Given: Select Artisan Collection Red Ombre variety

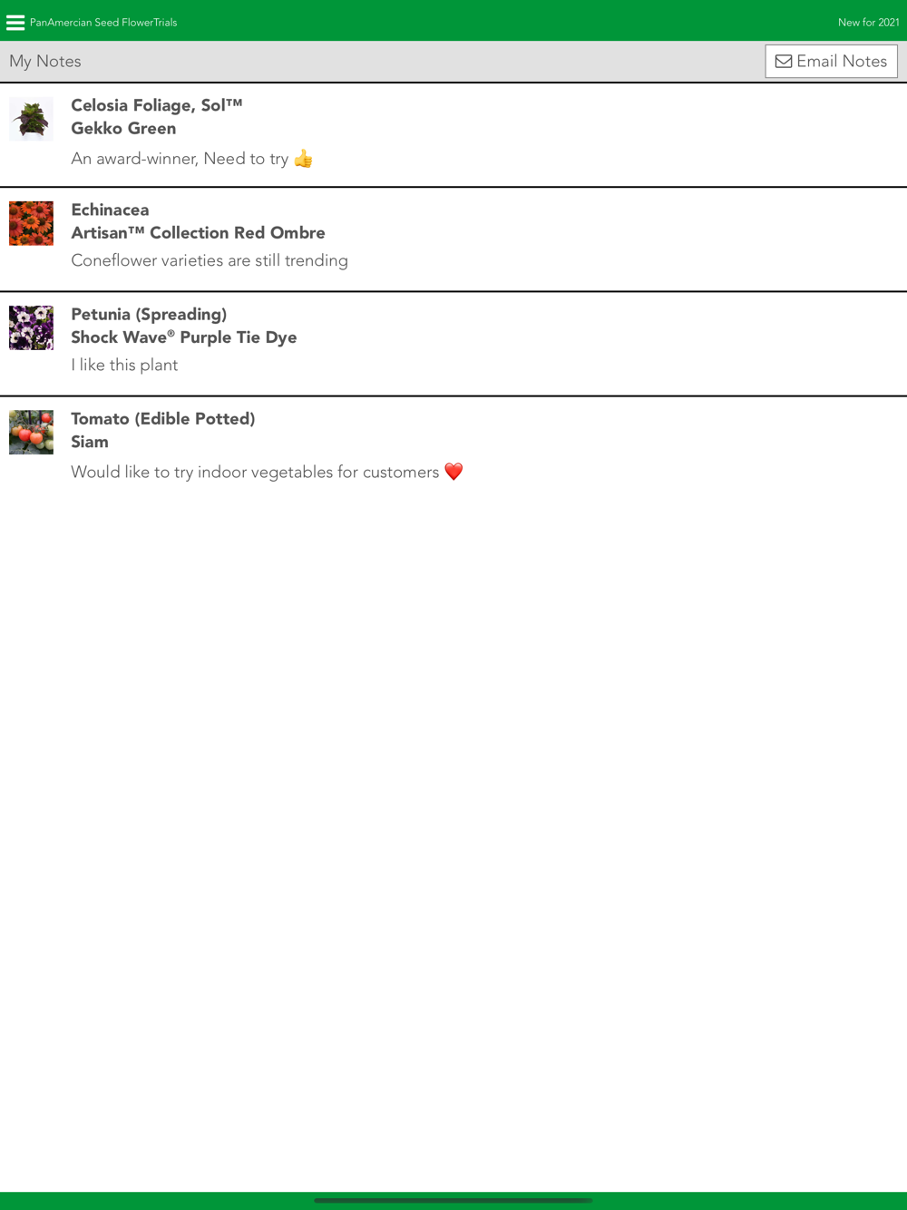Looking at the screenshot, I should [198, 233].
